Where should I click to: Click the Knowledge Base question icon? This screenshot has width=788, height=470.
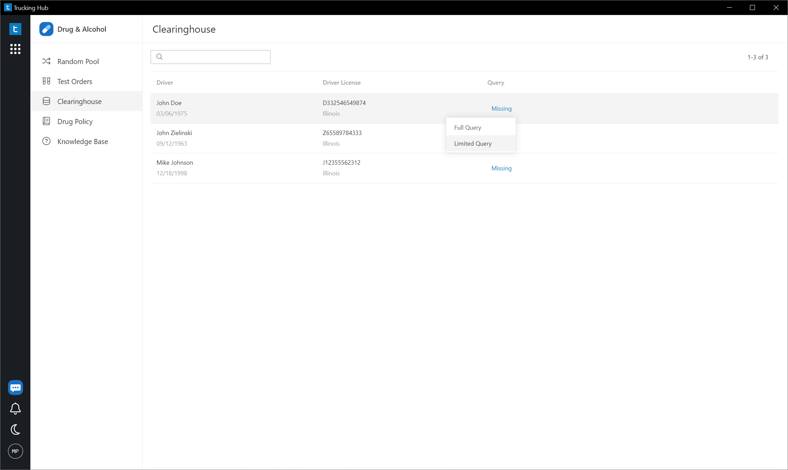(46, 141)
